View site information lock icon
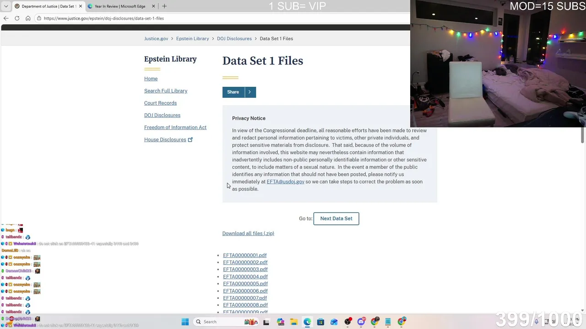The height and width of the screenshot is (329, 586). (x=39, y=18)
